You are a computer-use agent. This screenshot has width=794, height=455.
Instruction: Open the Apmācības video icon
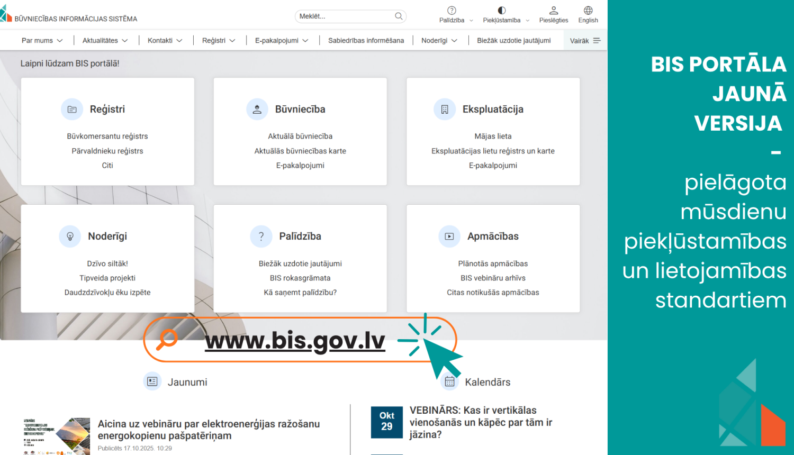(449, 236)
